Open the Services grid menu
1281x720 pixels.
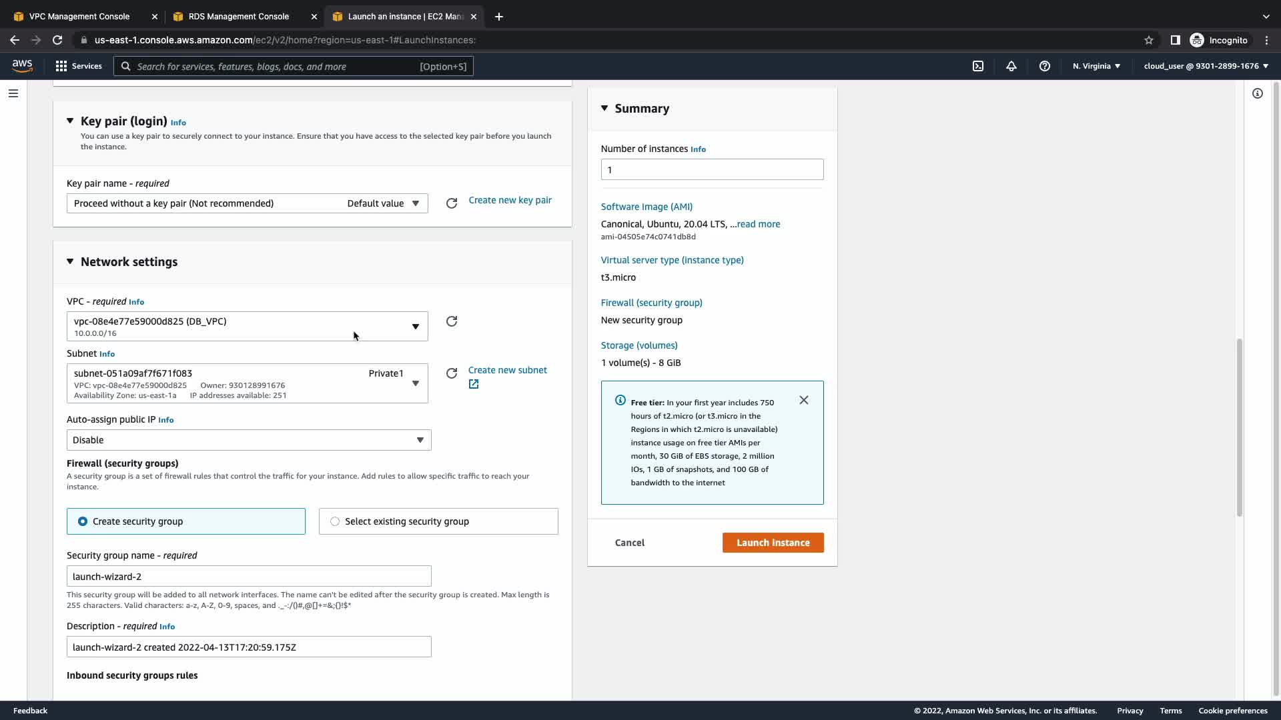click(79, 66)
